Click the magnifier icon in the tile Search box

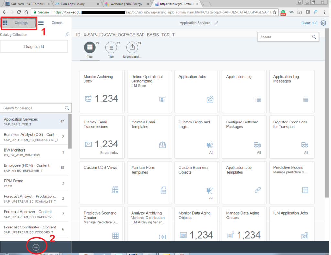click(x=314, y=37)
